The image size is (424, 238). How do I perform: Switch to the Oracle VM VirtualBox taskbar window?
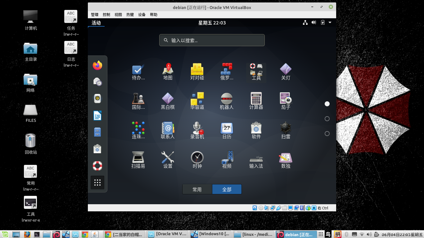168,234
